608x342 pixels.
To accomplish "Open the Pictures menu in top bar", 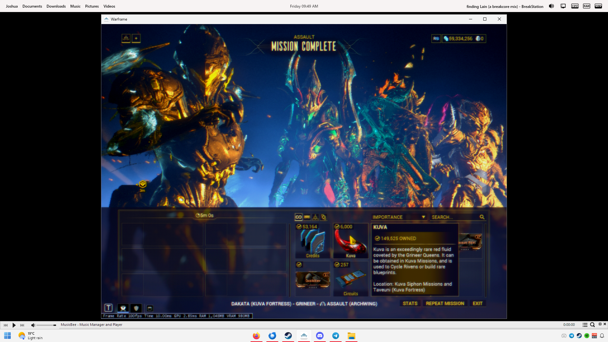I will 92,6.
